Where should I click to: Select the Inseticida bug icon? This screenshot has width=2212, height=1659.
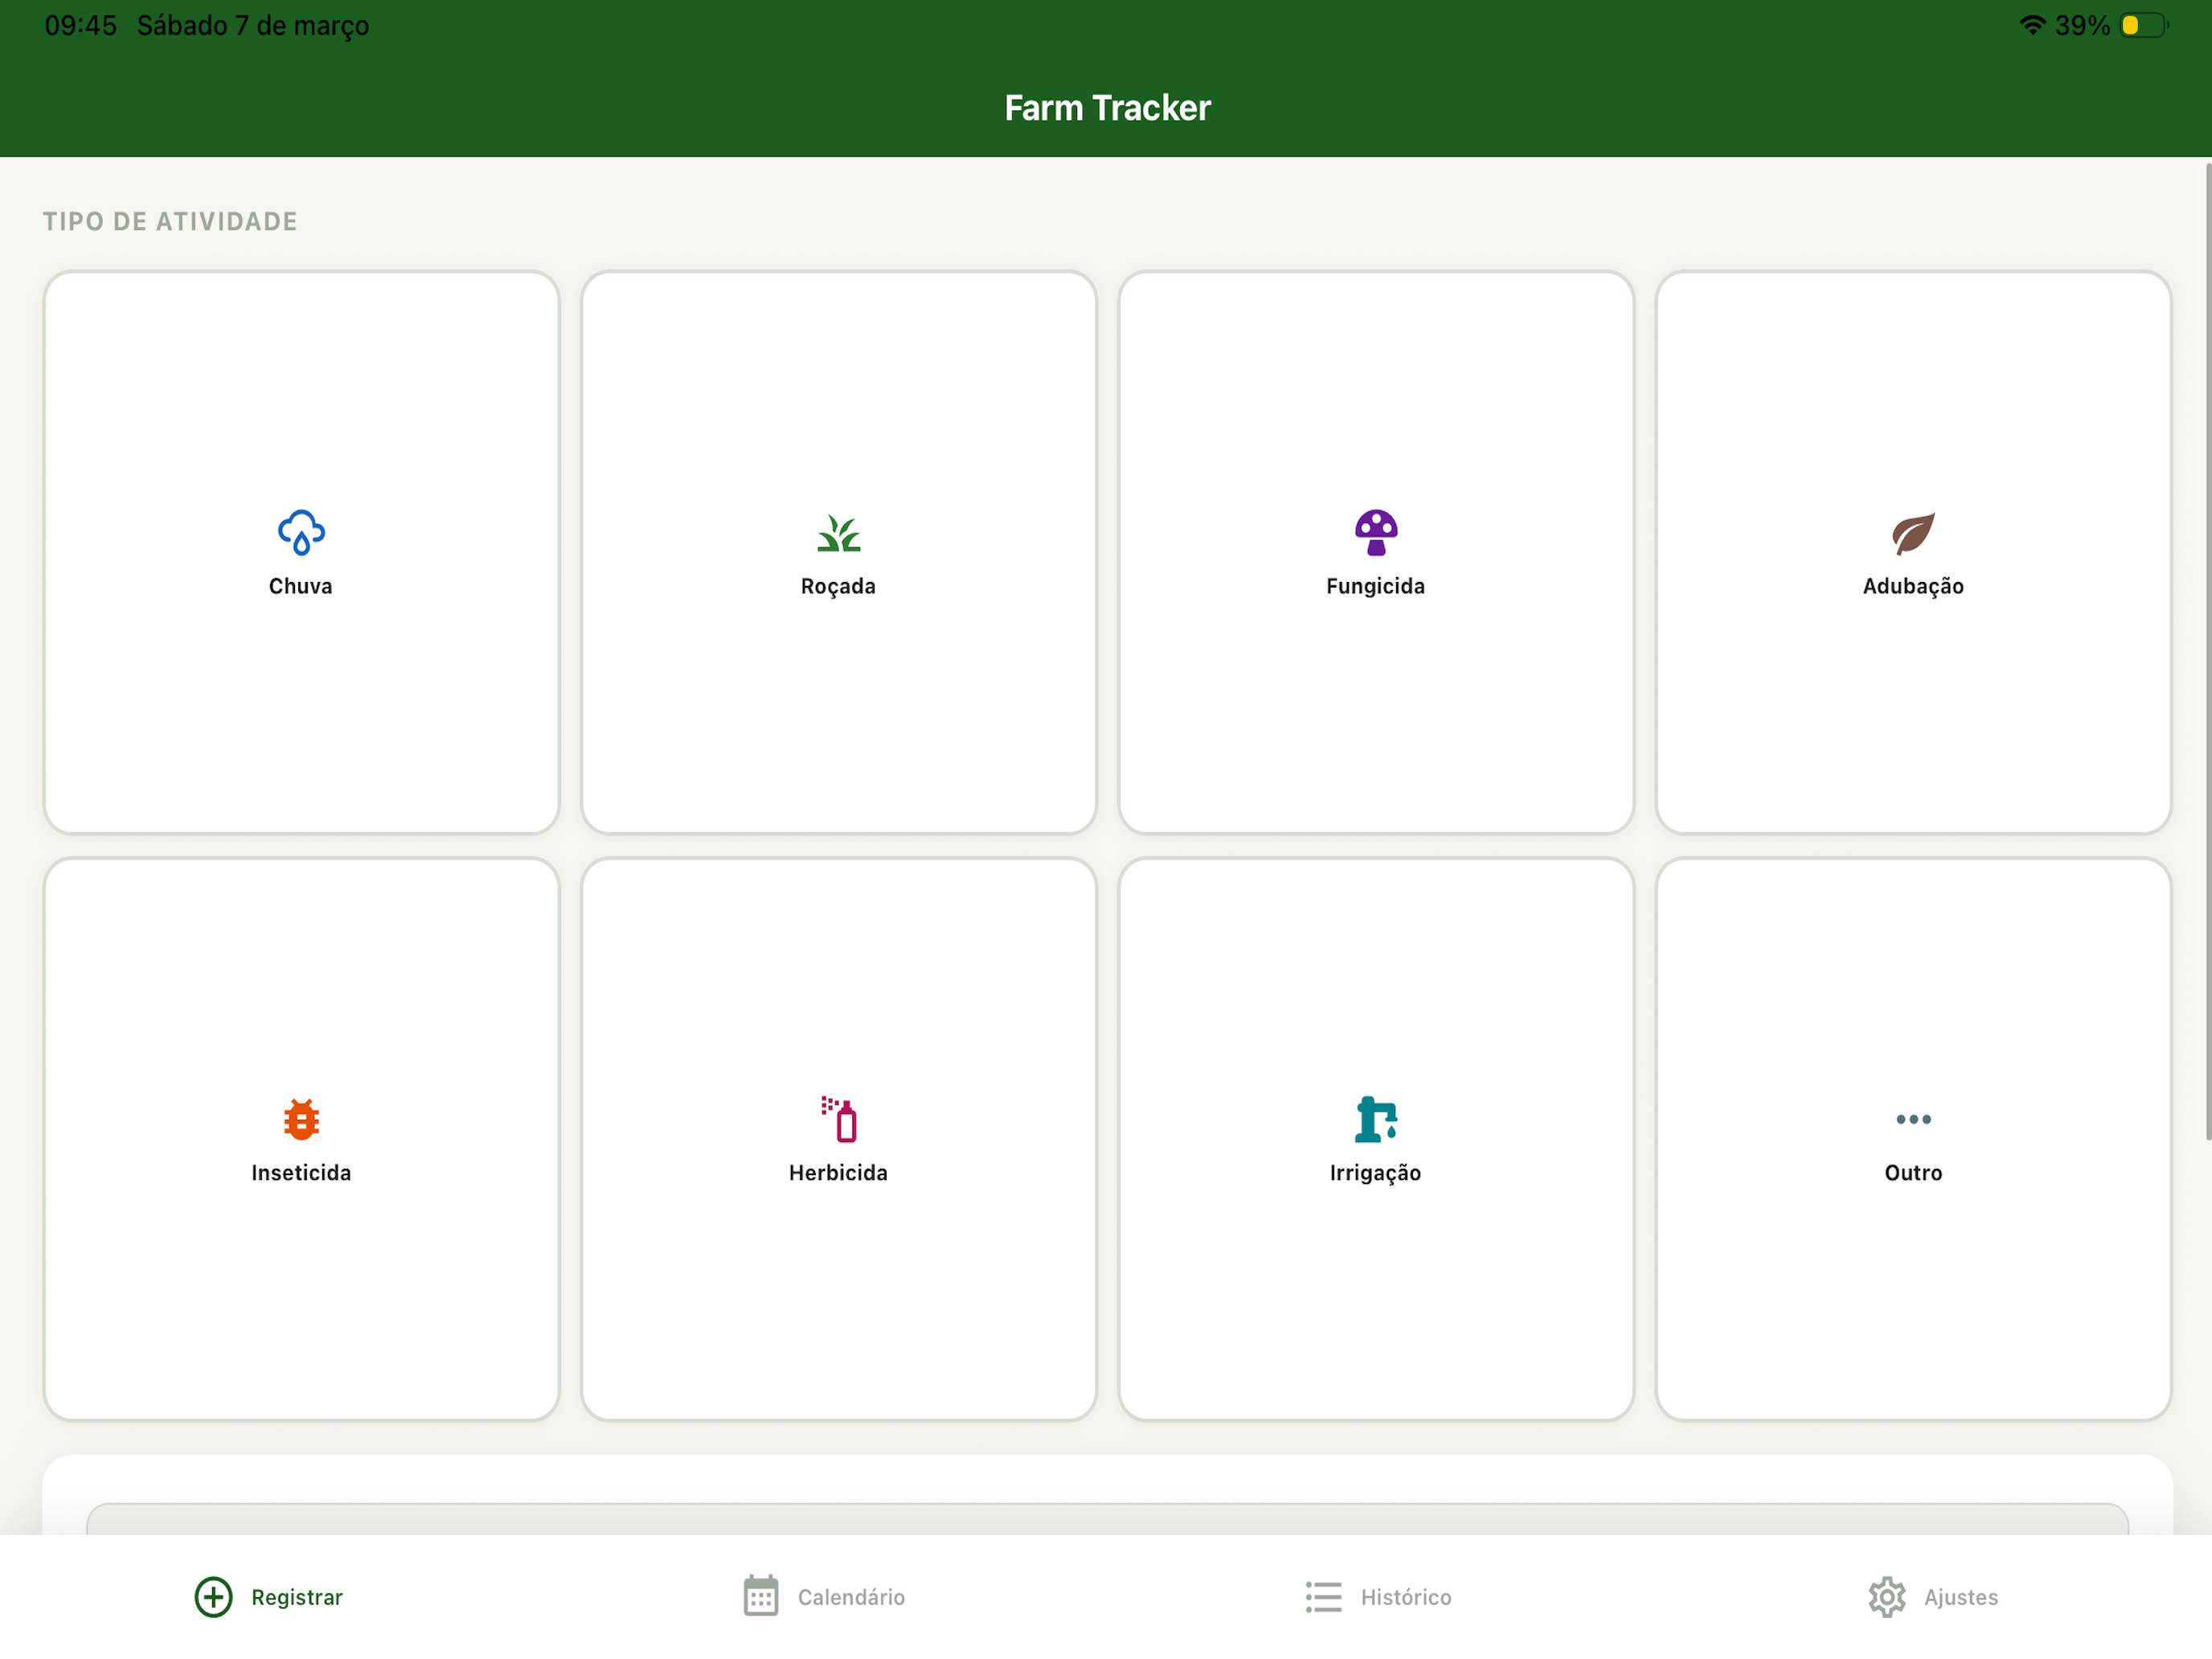pyautogui.click(x=301, y=1119)
